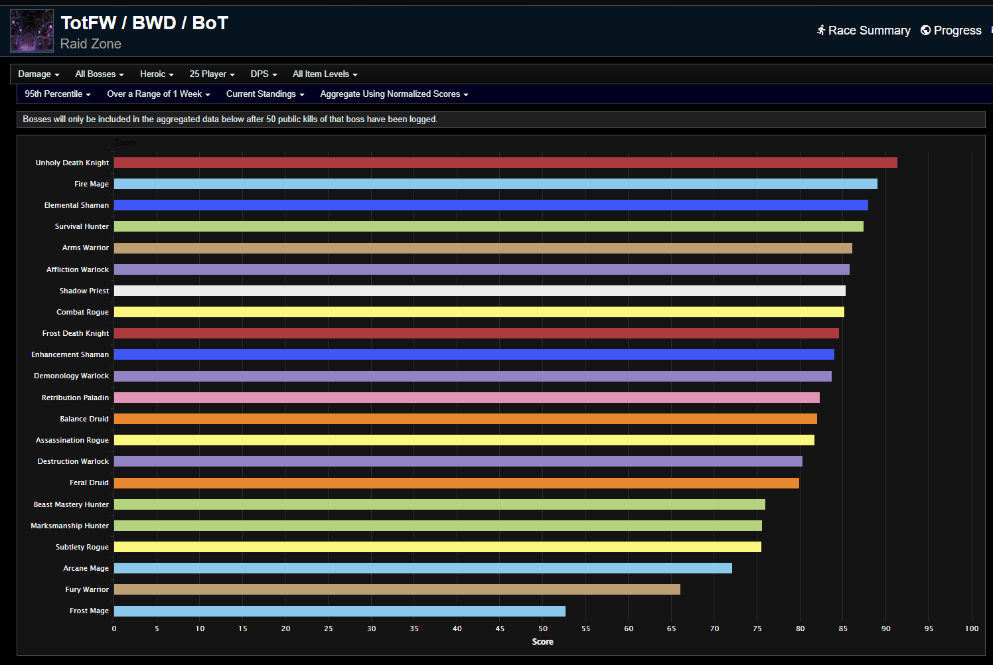Open the DPS metric dropdown

pyautogui.click(x=264, y=74)
